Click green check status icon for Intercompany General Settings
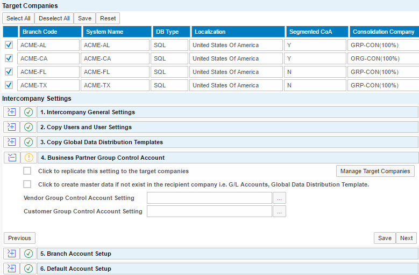 [x=29, y=112]
